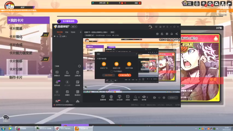Click the record video icon
The width and height of the screenshot is (233, 131).
click(x=154, y=98)
